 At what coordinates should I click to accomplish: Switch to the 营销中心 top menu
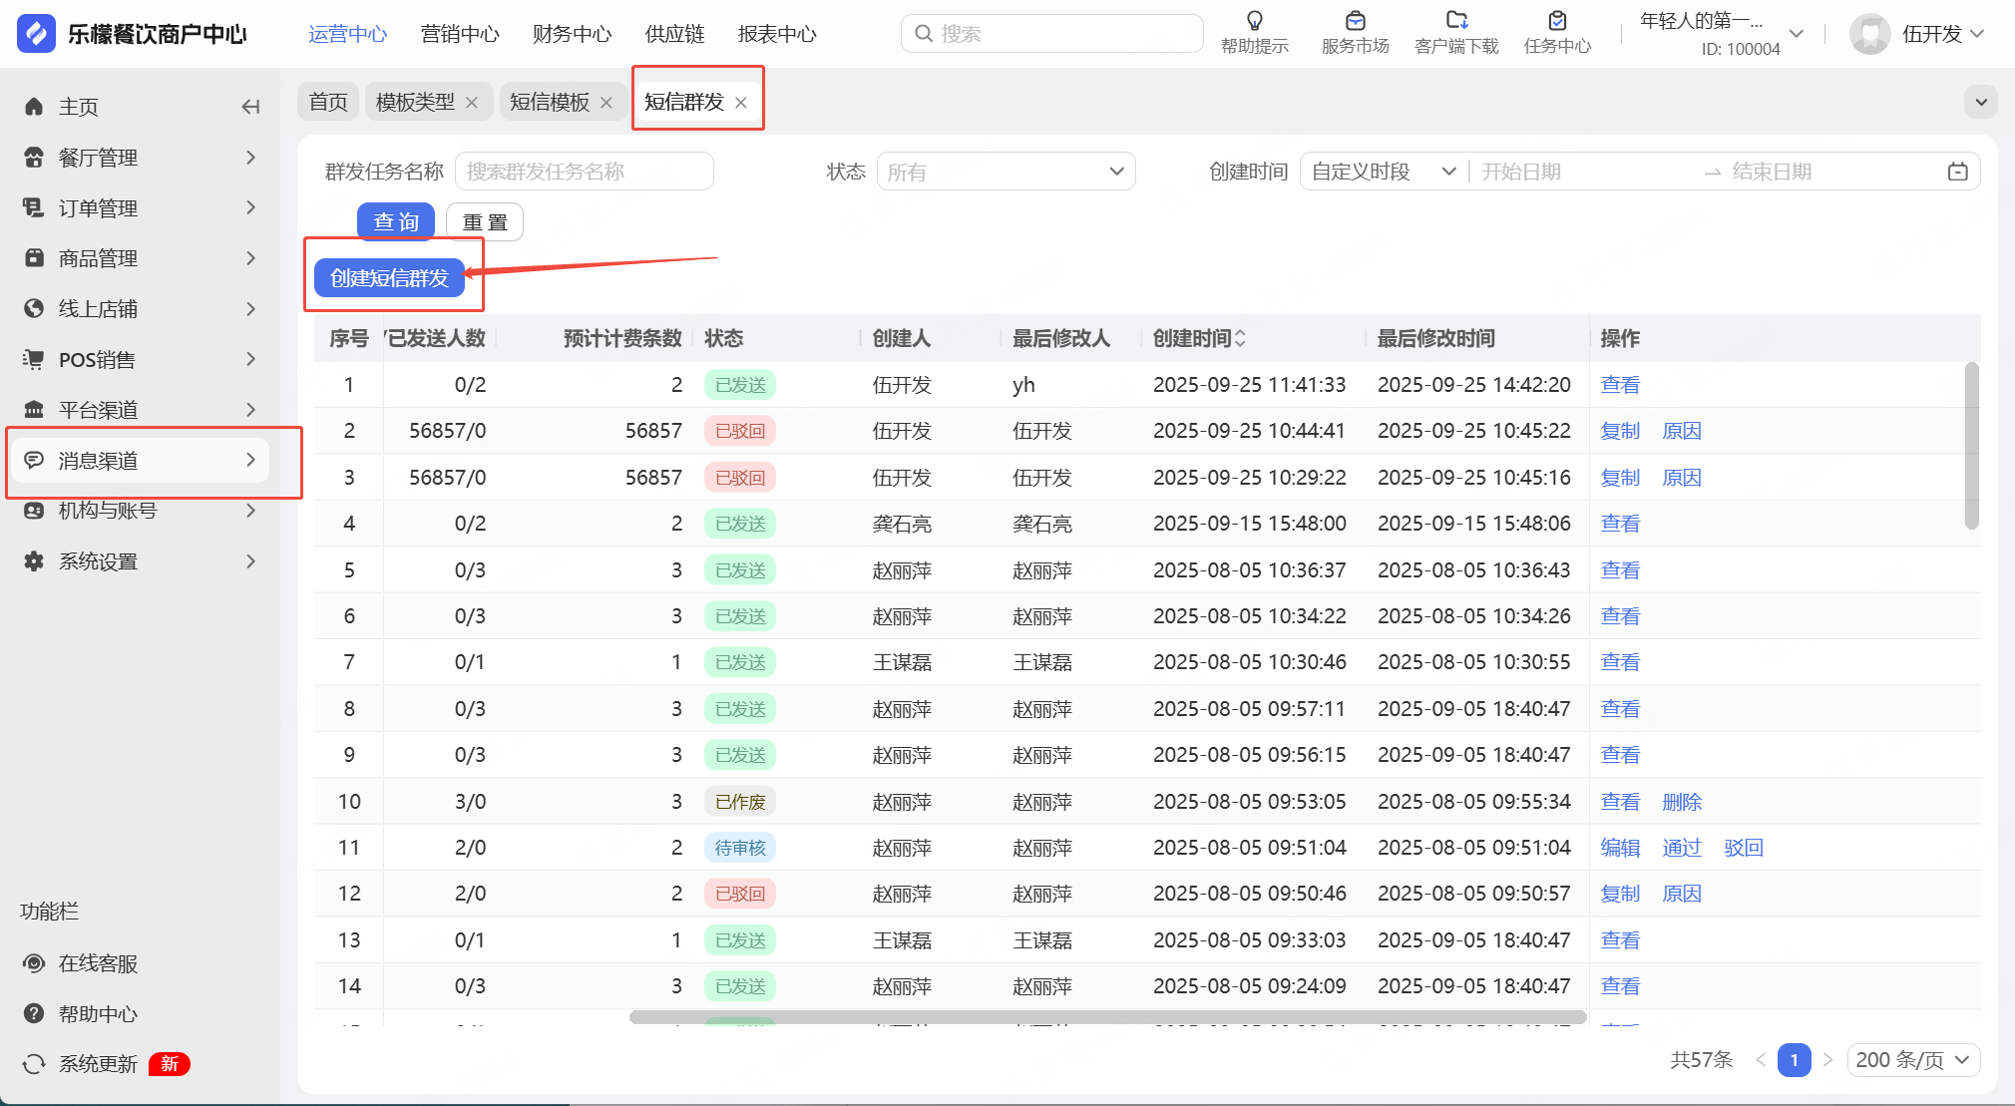click(460, 34)
